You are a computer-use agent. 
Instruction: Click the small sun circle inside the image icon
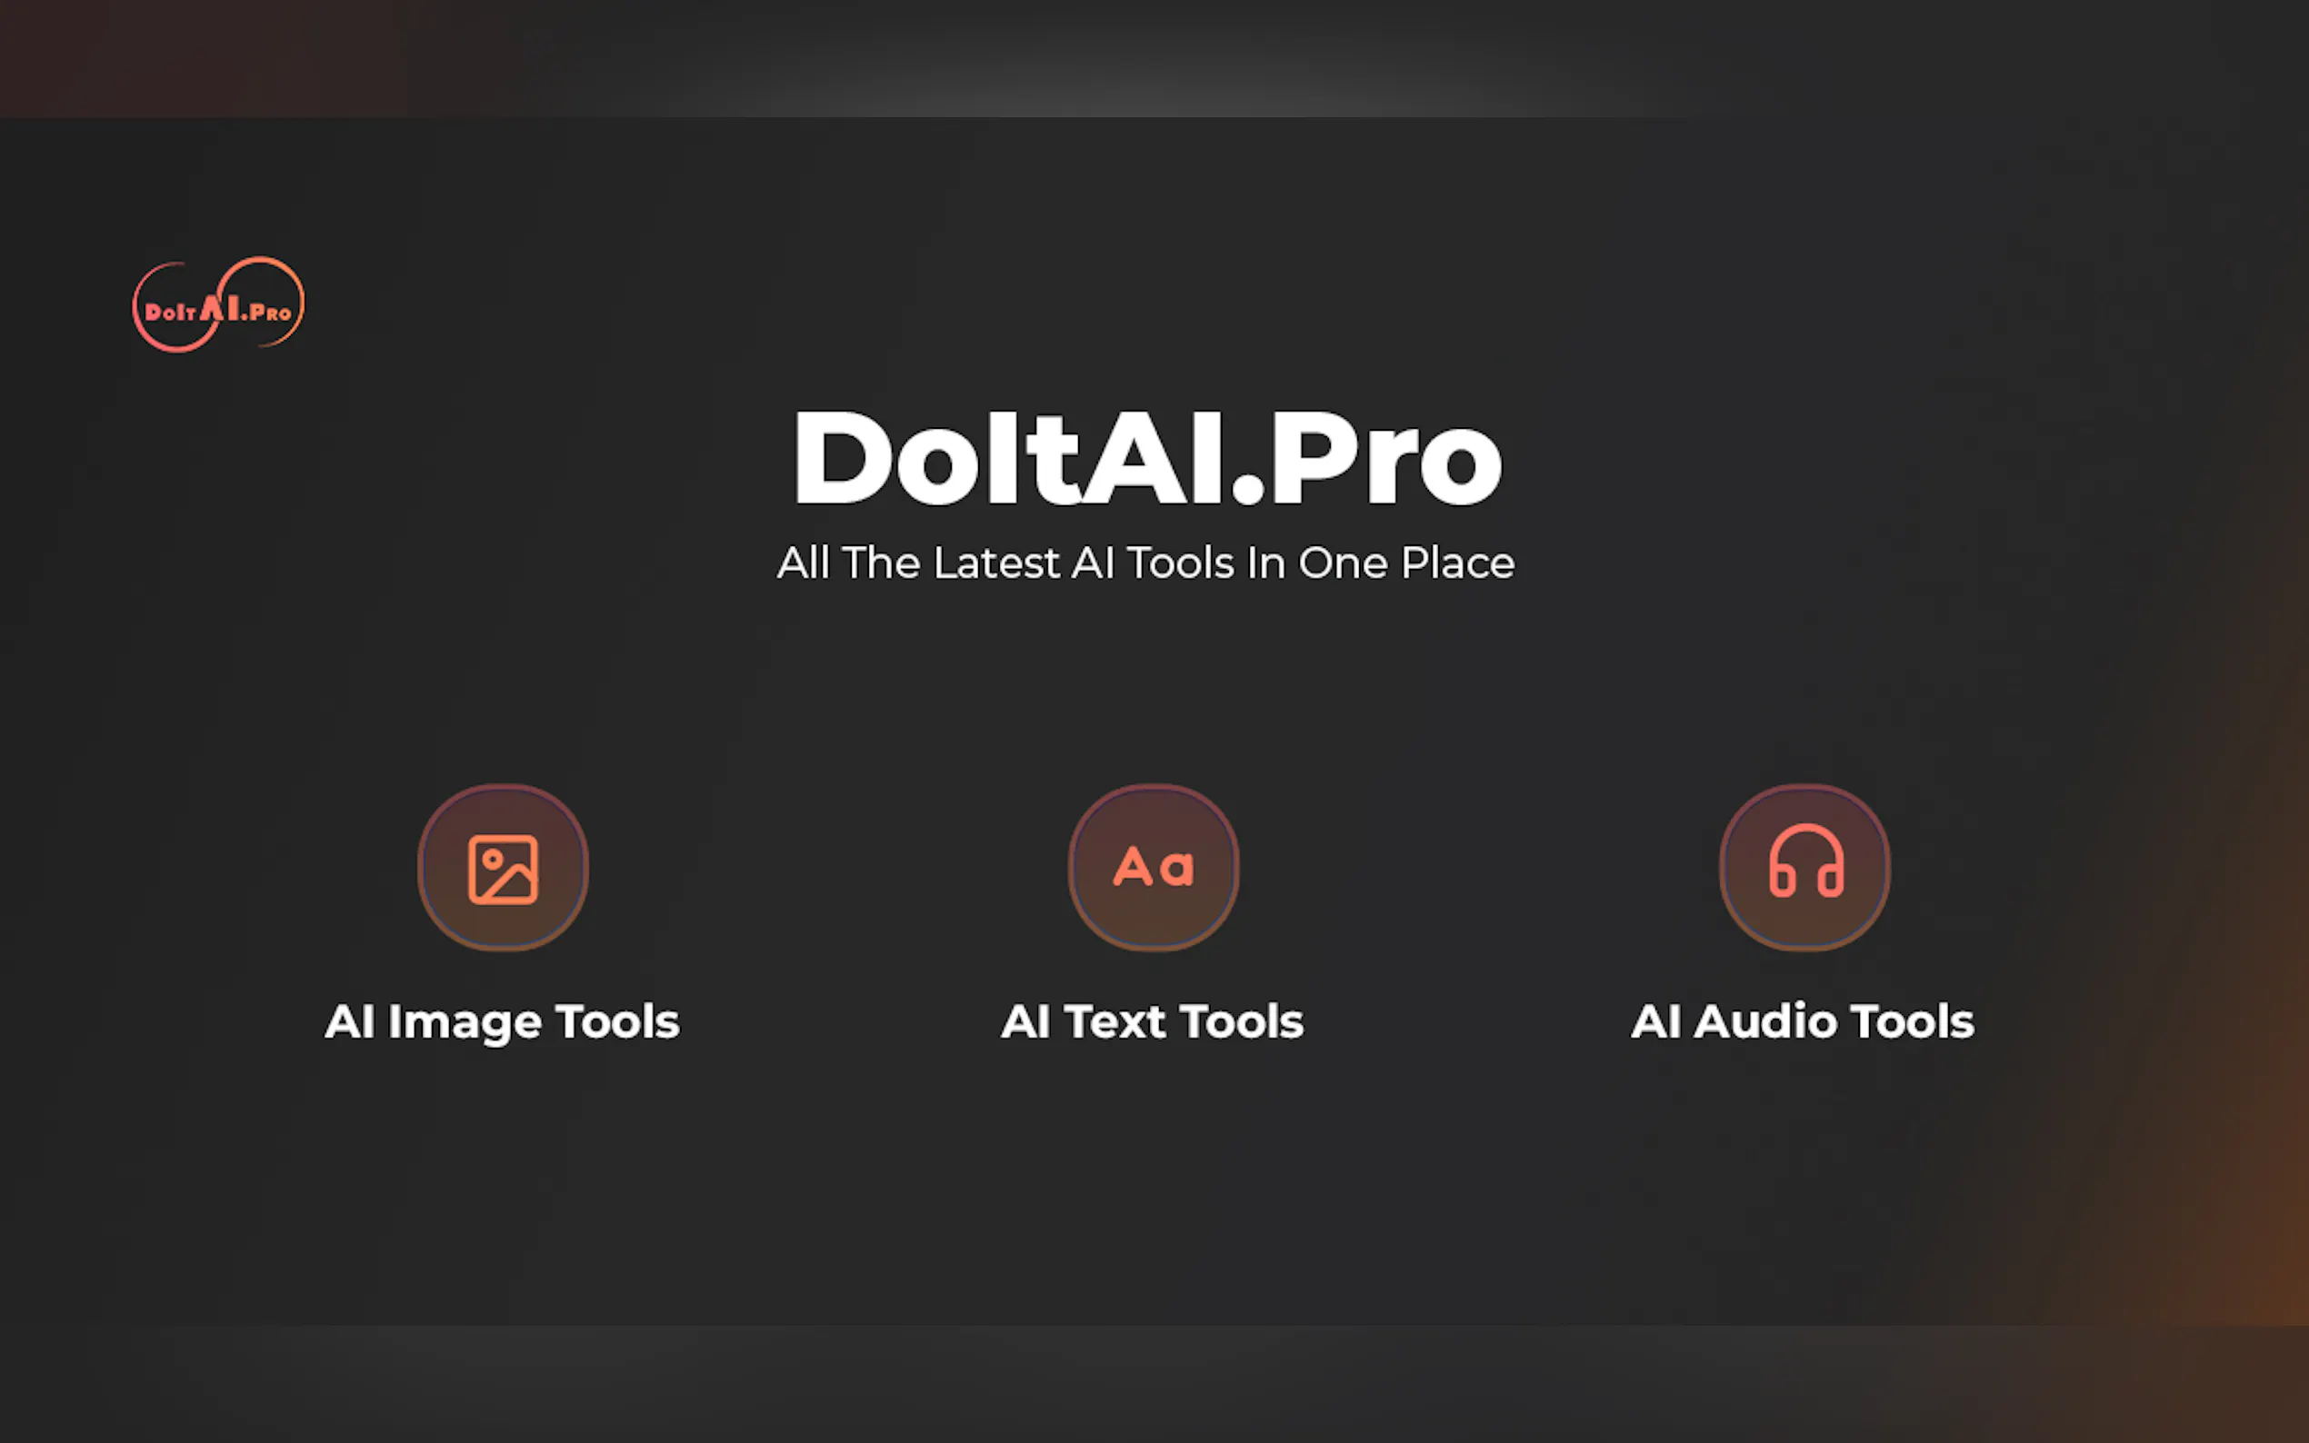point(493,860)
